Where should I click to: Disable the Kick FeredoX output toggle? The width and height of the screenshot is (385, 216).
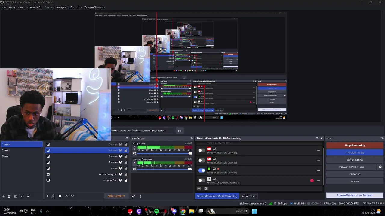202,170
